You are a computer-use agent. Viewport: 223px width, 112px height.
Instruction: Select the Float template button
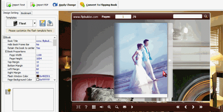click(x=19, y=23)
